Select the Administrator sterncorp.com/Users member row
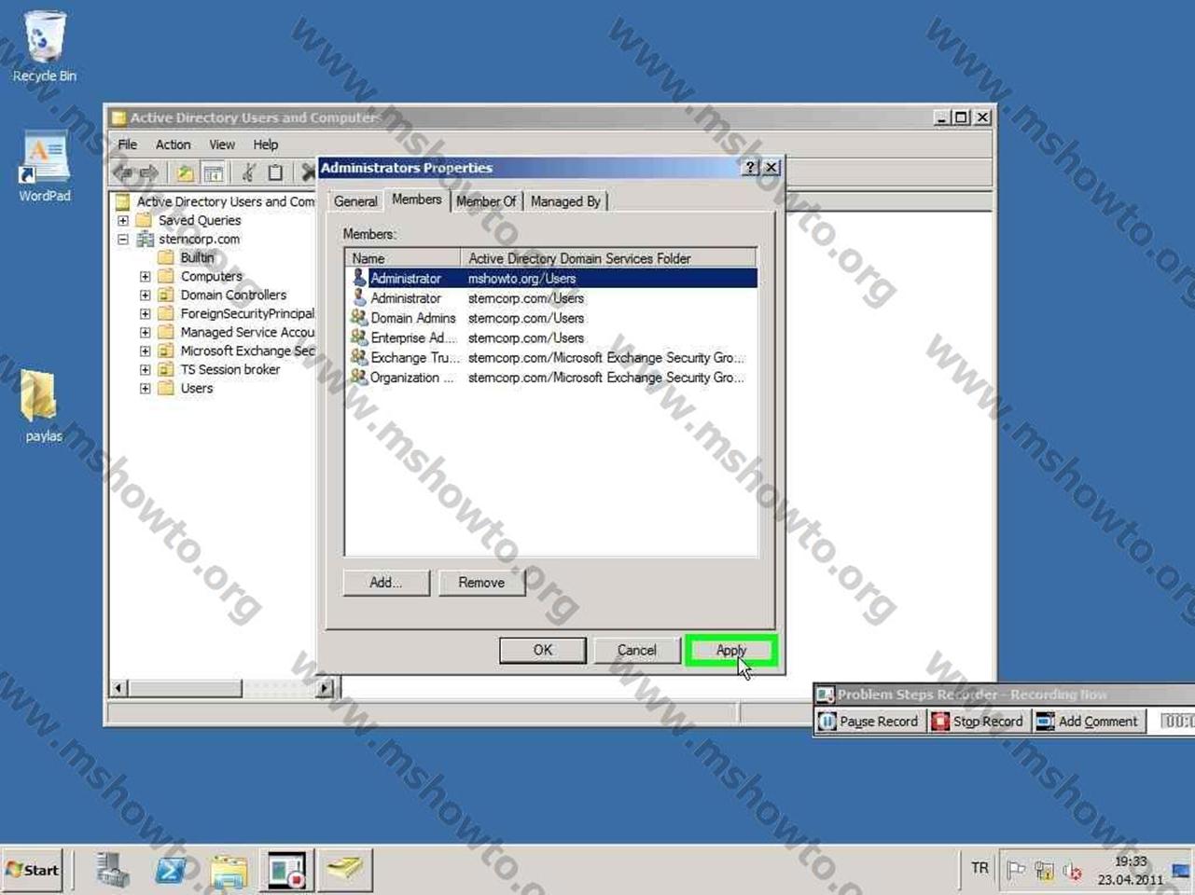The image size is (1195, 895). pyautogui.click(x=551, y=298)
